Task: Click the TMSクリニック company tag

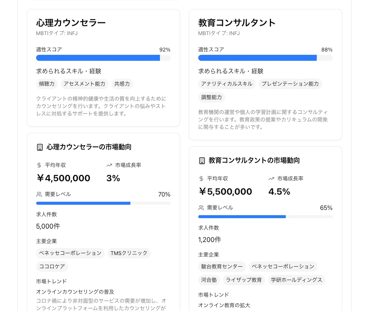Action: point(129,253)
